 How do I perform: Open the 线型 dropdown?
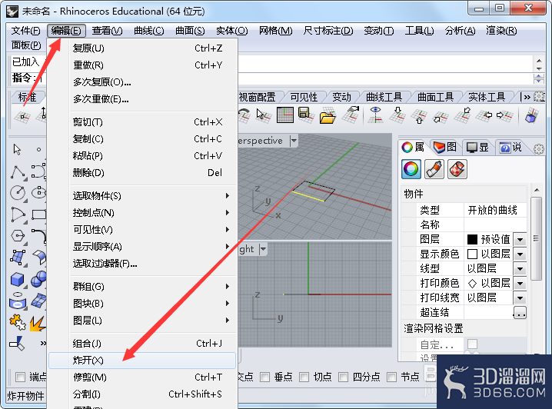pos(520,269)
